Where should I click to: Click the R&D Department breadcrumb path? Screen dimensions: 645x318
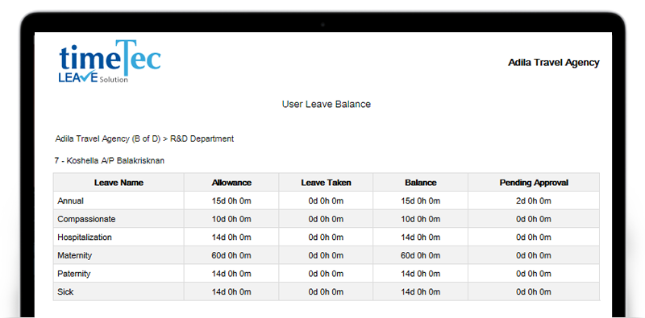coord(144,138)
